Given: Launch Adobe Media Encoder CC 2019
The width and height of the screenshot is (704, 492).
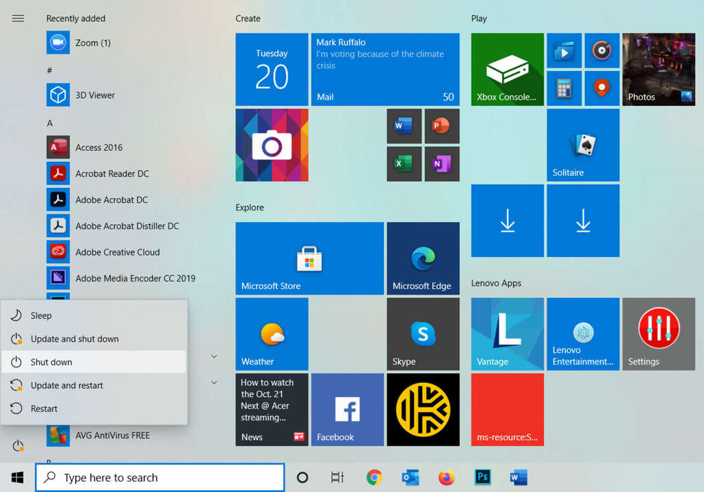Looking at the screenshot, I should click(121, 278).
